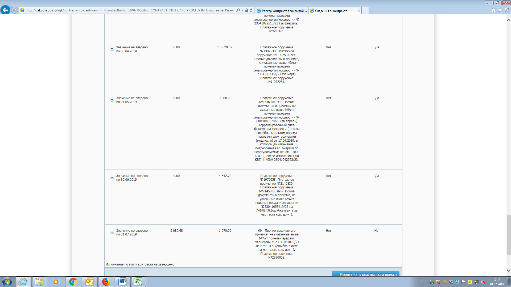This screenshot has width=511, height=287.
Task: Open the browser Home icon
Action: pyautogui.click(x=493, y=10)
